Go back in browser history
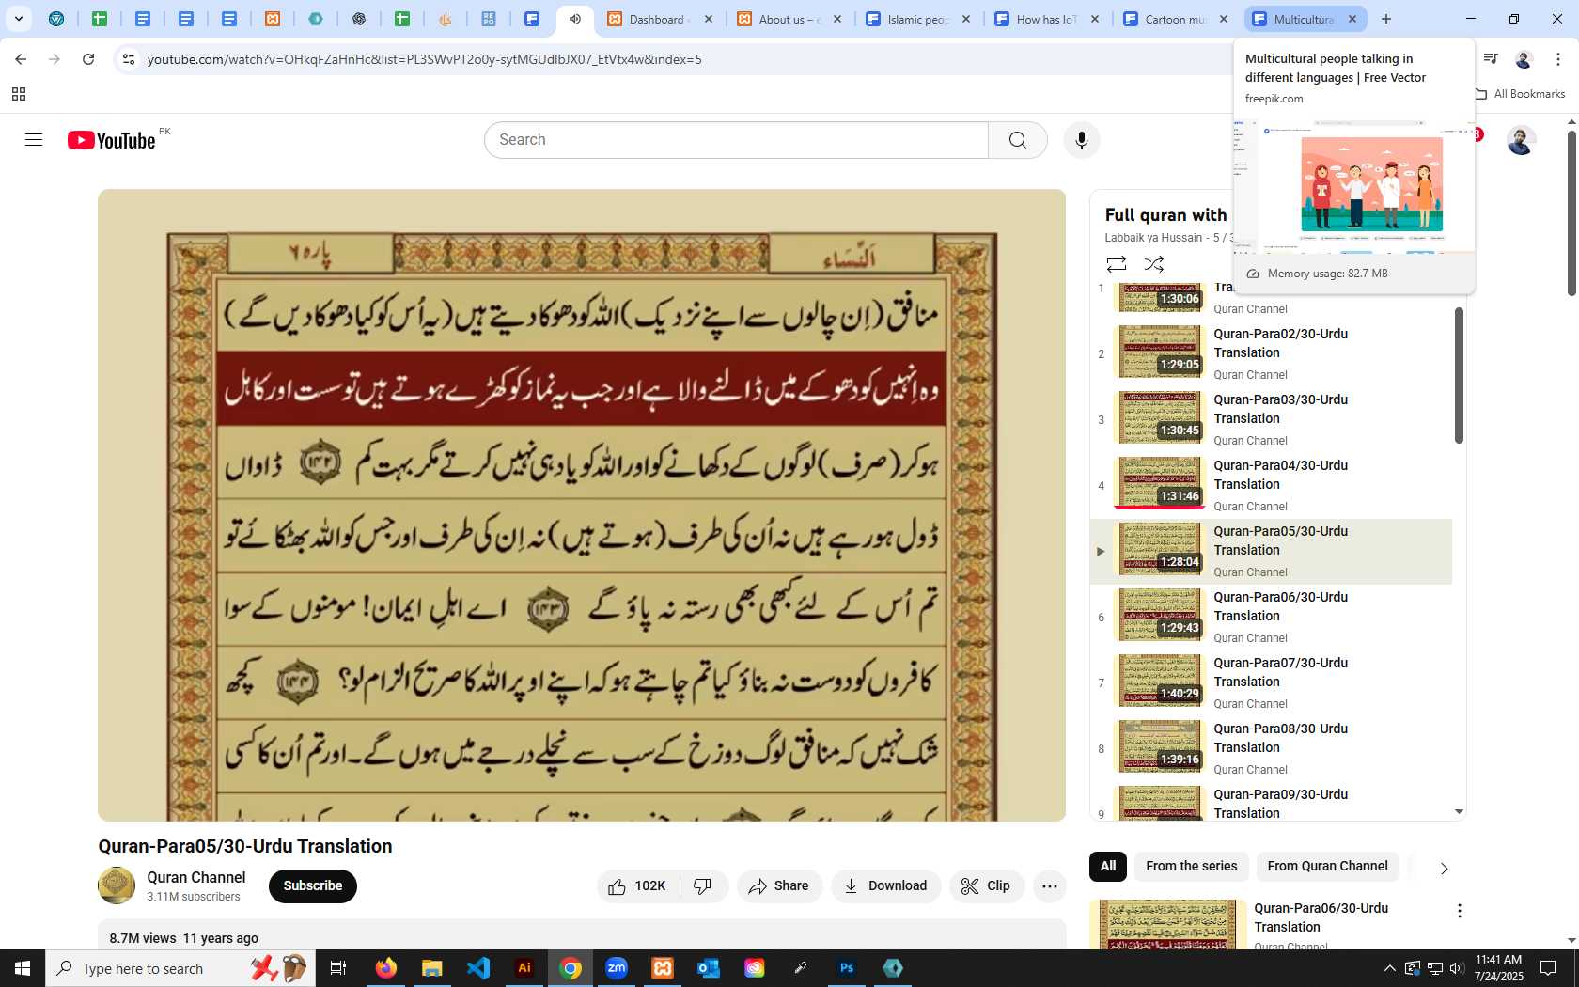 (21, 59)
